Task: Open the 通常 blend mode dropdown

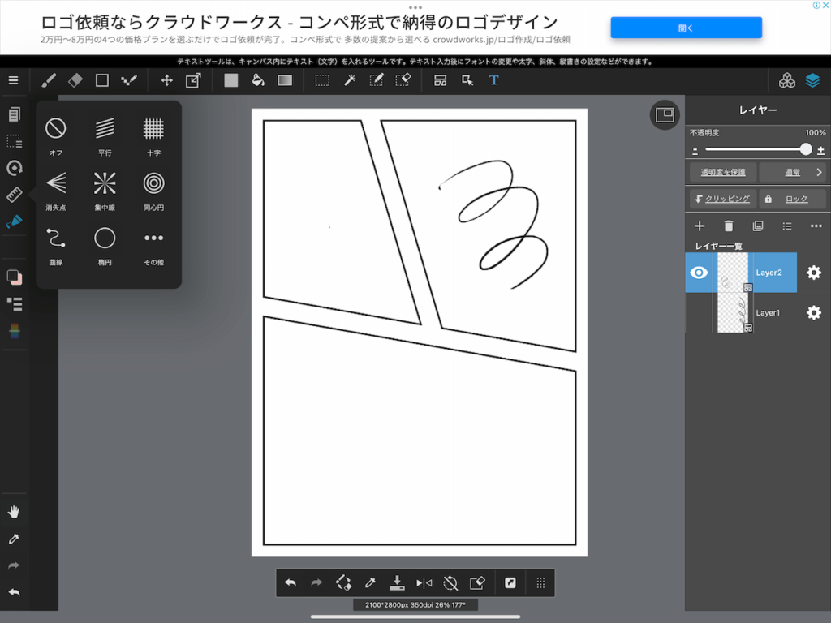Action: click(x=793, y=172)
